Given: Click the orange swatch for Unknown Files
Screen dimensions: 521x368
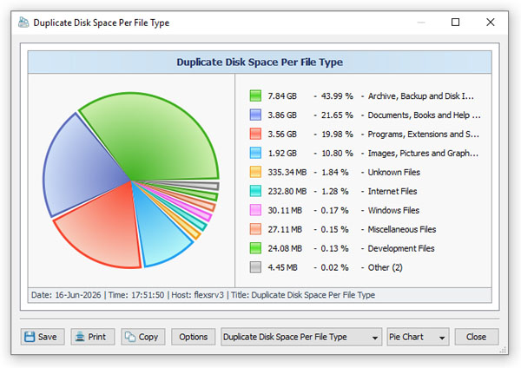Looking at the screenshot, I should (x=255, y=172).
